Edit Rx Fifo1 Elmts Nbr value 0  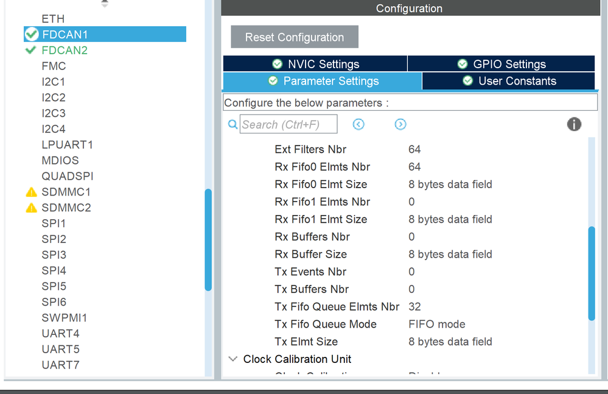pos(411,202)
